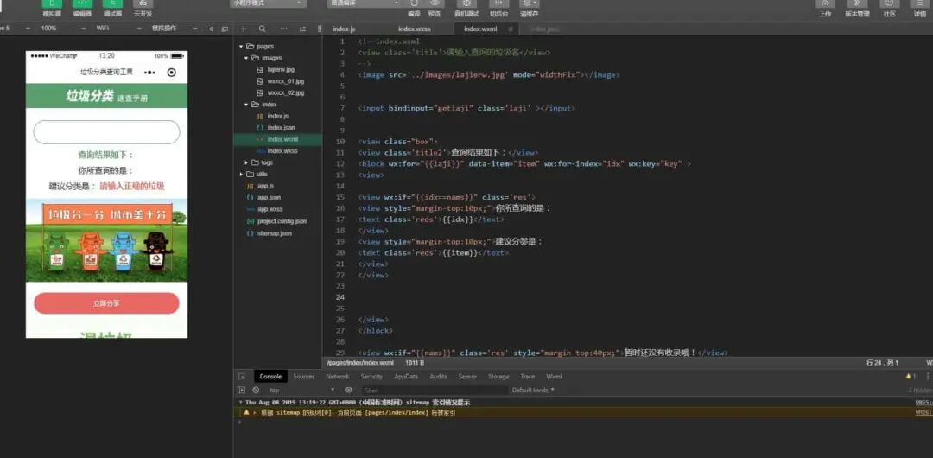The height and width of the screenshot is (458, 933).
Task: Expand the utils folder
Action: 241,175
